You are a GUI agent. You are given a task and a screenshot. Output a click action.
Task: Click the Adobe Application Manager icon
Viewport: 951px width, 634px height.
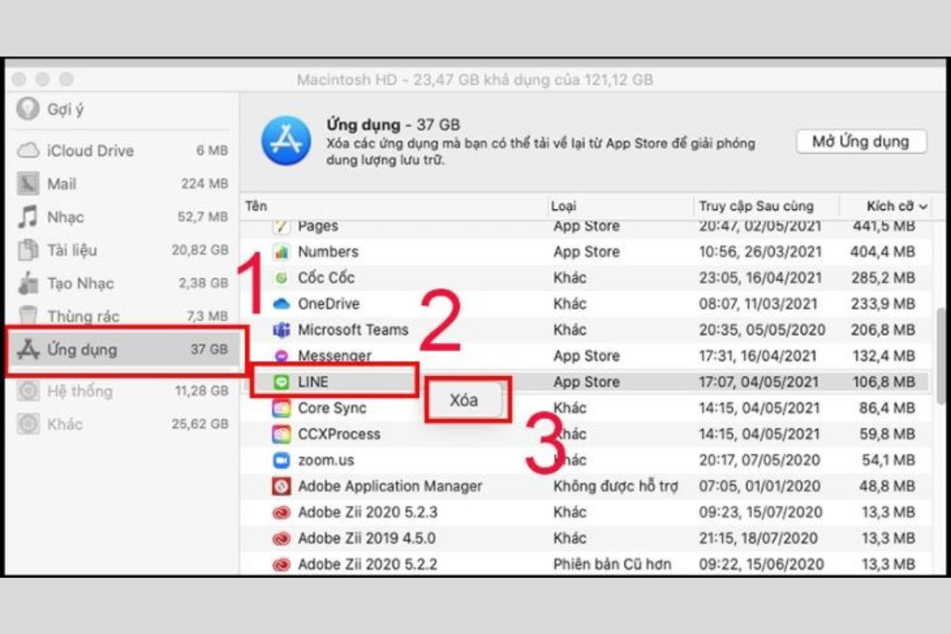coord(281,486)
